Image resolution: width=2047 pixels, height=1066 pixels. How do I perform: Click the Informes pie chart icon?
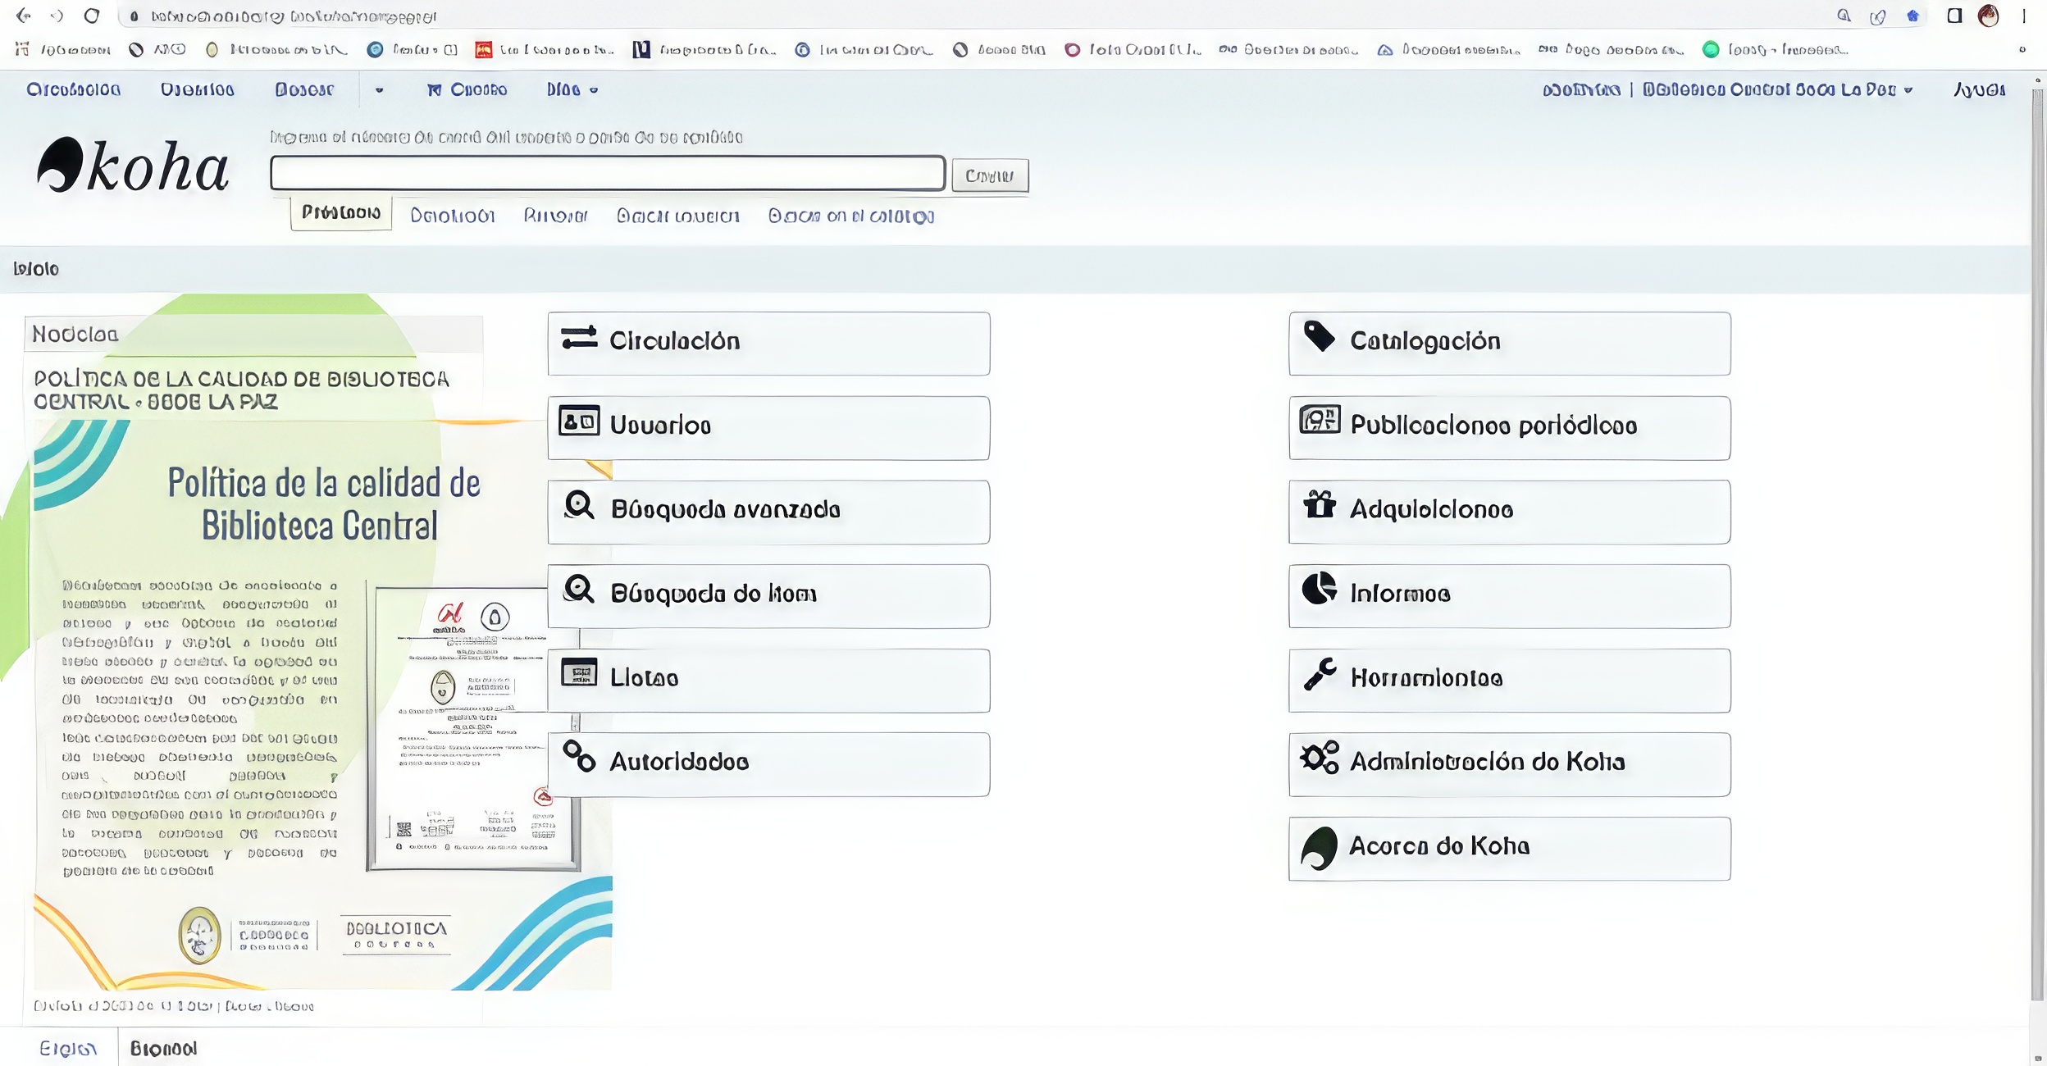tap(1320, 589)
